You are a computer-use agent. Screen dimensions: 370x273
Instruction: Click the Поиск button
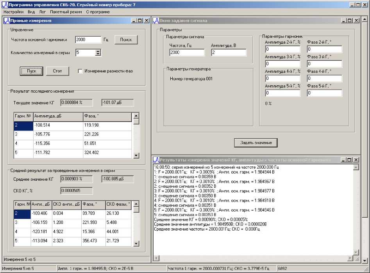(x=126, y=40)
